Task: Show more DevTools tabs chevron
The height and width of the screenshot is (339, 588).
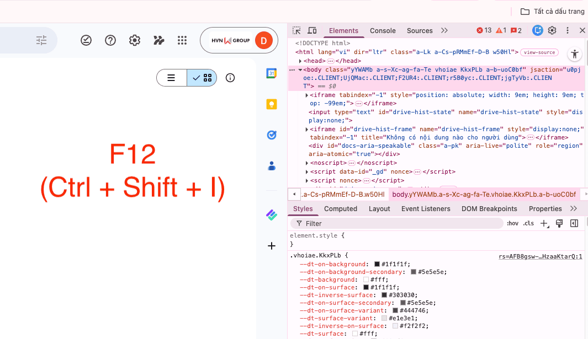Action: [444, 30]
